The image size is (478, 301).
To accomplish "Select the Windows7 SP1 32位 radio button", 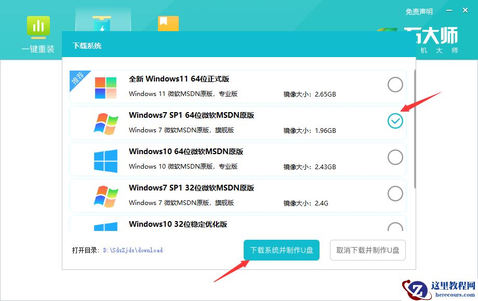I will click(x=395, y=194).
